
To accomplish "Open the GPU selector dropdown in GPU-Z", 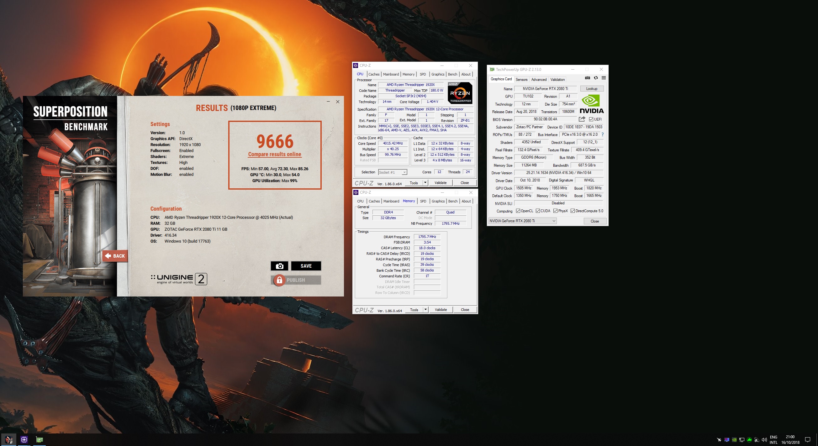I will (x=522, y=221).
